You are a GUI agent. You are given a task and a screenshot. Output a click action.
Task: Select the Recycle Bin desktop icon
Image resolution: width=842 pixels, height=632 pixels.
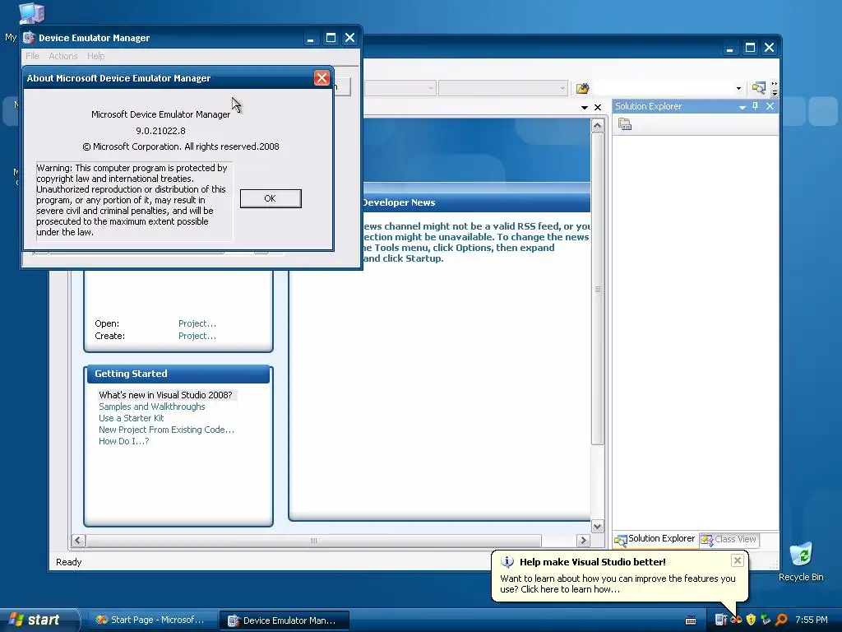[x=801, y=562]
